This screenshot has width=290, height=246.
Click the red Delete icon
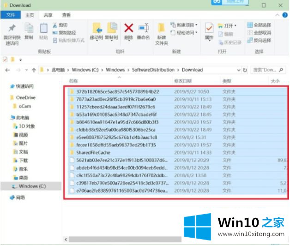point(129,28)
